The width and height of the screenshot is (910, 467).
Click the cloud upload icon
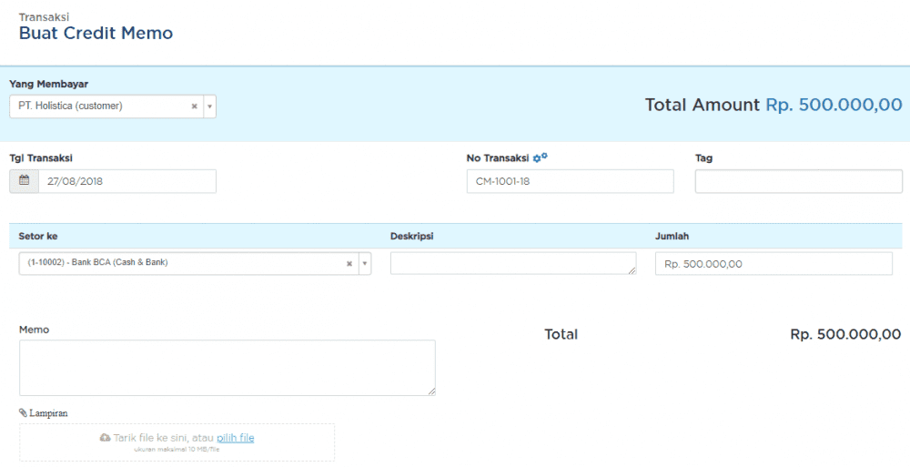coord(105,438)
